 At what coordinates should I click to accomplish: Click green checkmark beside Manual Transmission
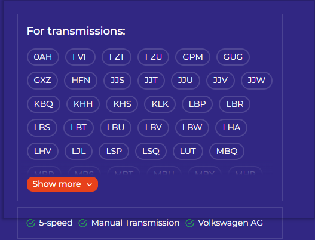[x=82, y=223]
